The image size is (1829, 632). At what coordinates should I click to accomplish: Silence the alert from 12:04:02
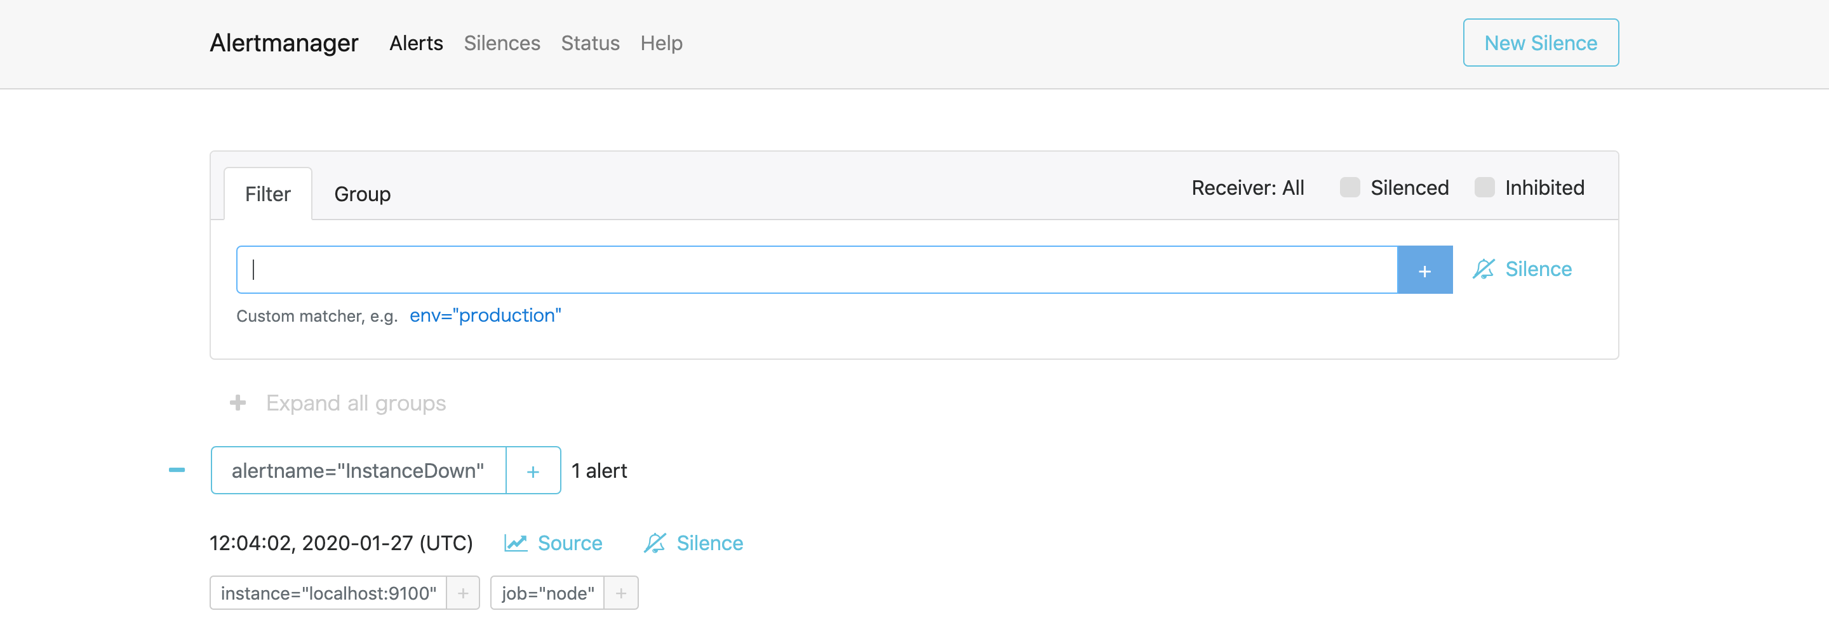693,543
